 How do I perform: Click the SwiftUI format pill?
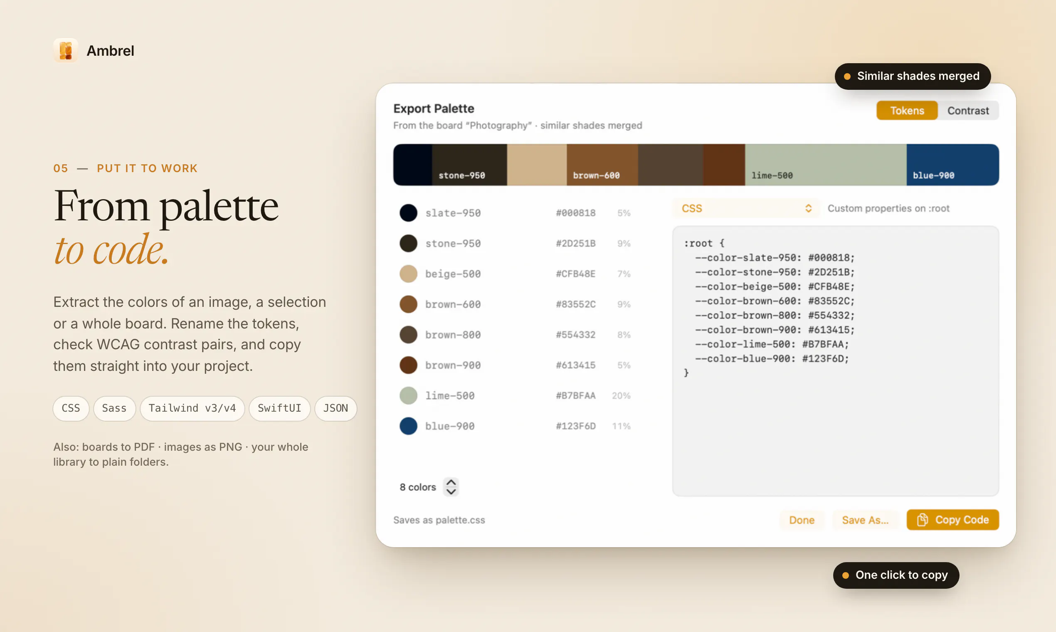[x=279, y=408]
